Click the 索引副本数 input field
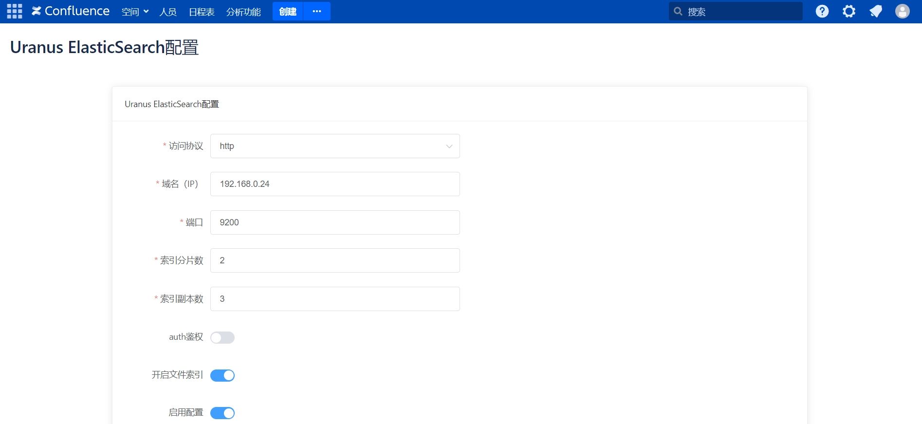This screenshot has height=424, width=922. (x=335, y=299)
